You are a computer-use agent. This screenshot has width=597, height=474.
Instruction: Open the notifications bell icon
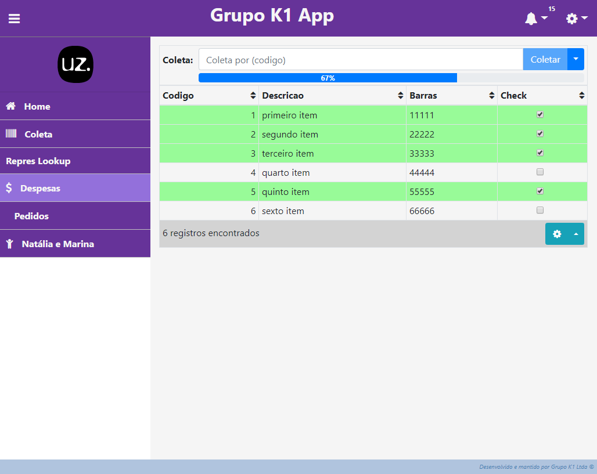[x=531, y=19]
